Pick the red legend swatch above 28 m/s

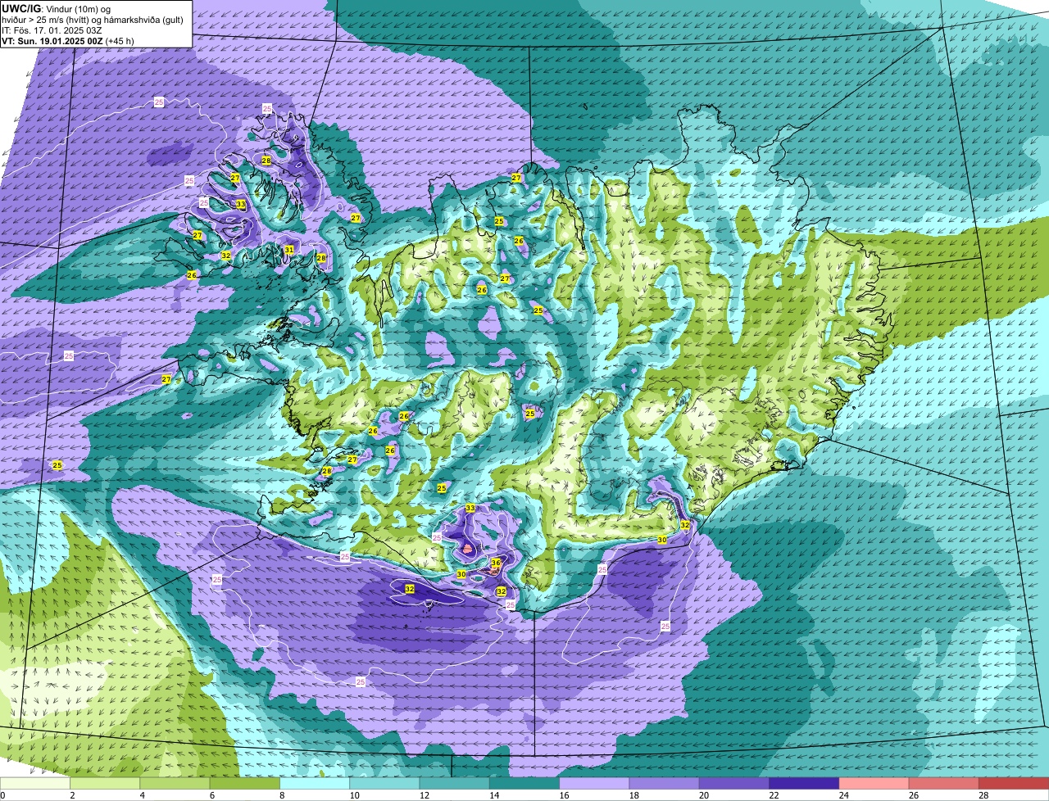point(1014,784)
